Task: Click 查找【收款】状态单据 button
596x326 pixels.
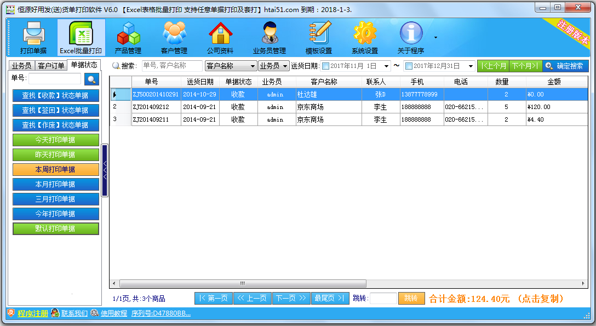Action: click(x=55, y=95)
